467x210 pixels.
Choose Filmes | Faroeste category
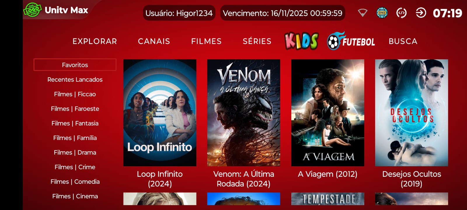[75, 108]
